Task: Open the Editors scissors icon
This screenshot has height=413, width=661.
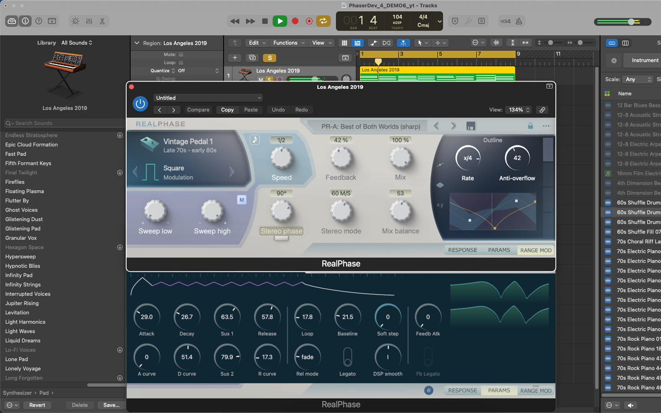Action: point(102,21)
